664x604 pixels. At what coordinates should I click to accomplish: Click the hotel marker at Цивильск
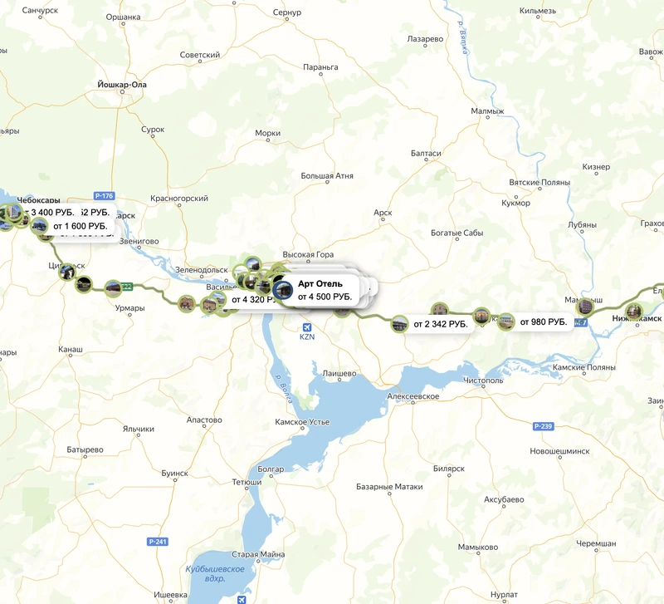coord(67,273)
